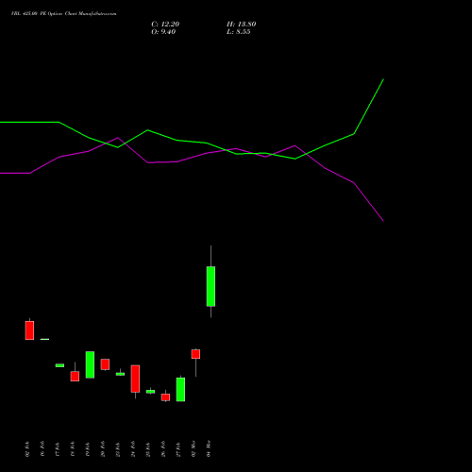Select the 04 Mar date label
This screenshot has height=472, width=472.
click(x=209, y=448)
